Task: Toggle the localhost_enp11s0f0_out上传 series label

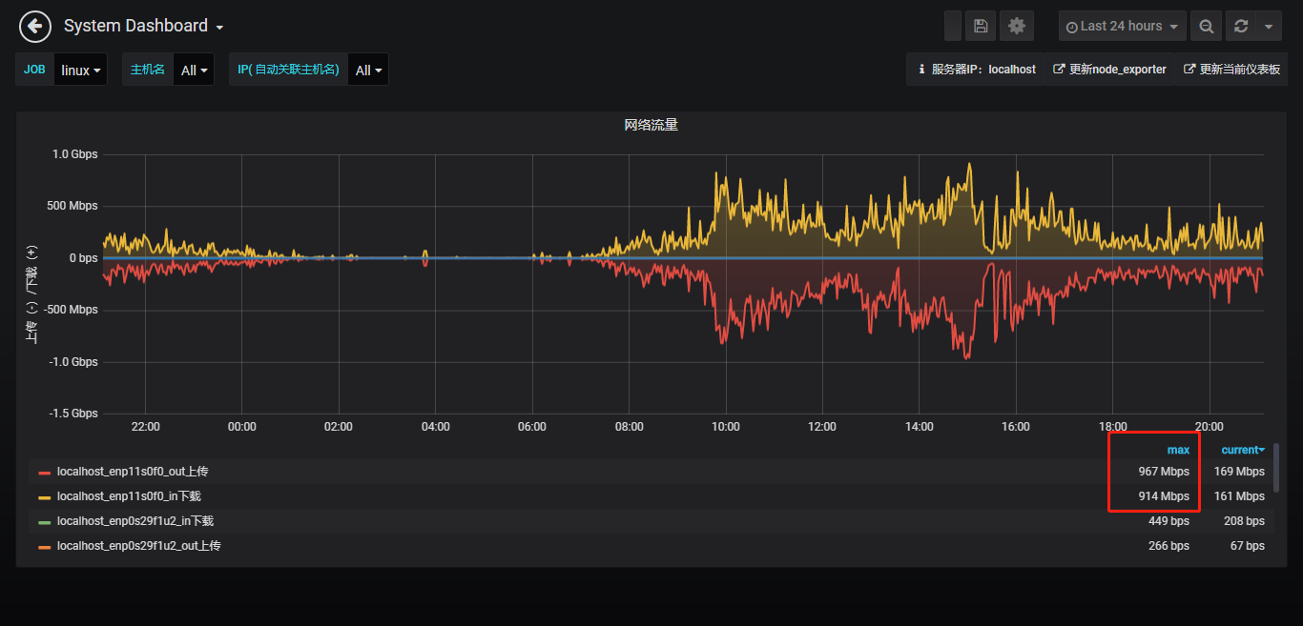Action: coord(132,472)
